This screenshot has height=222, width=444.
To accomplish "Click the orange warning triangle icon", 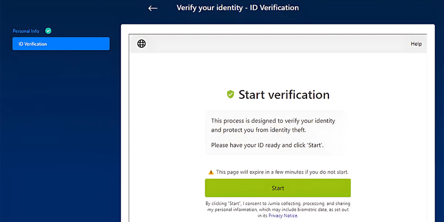I will point(211,172).
